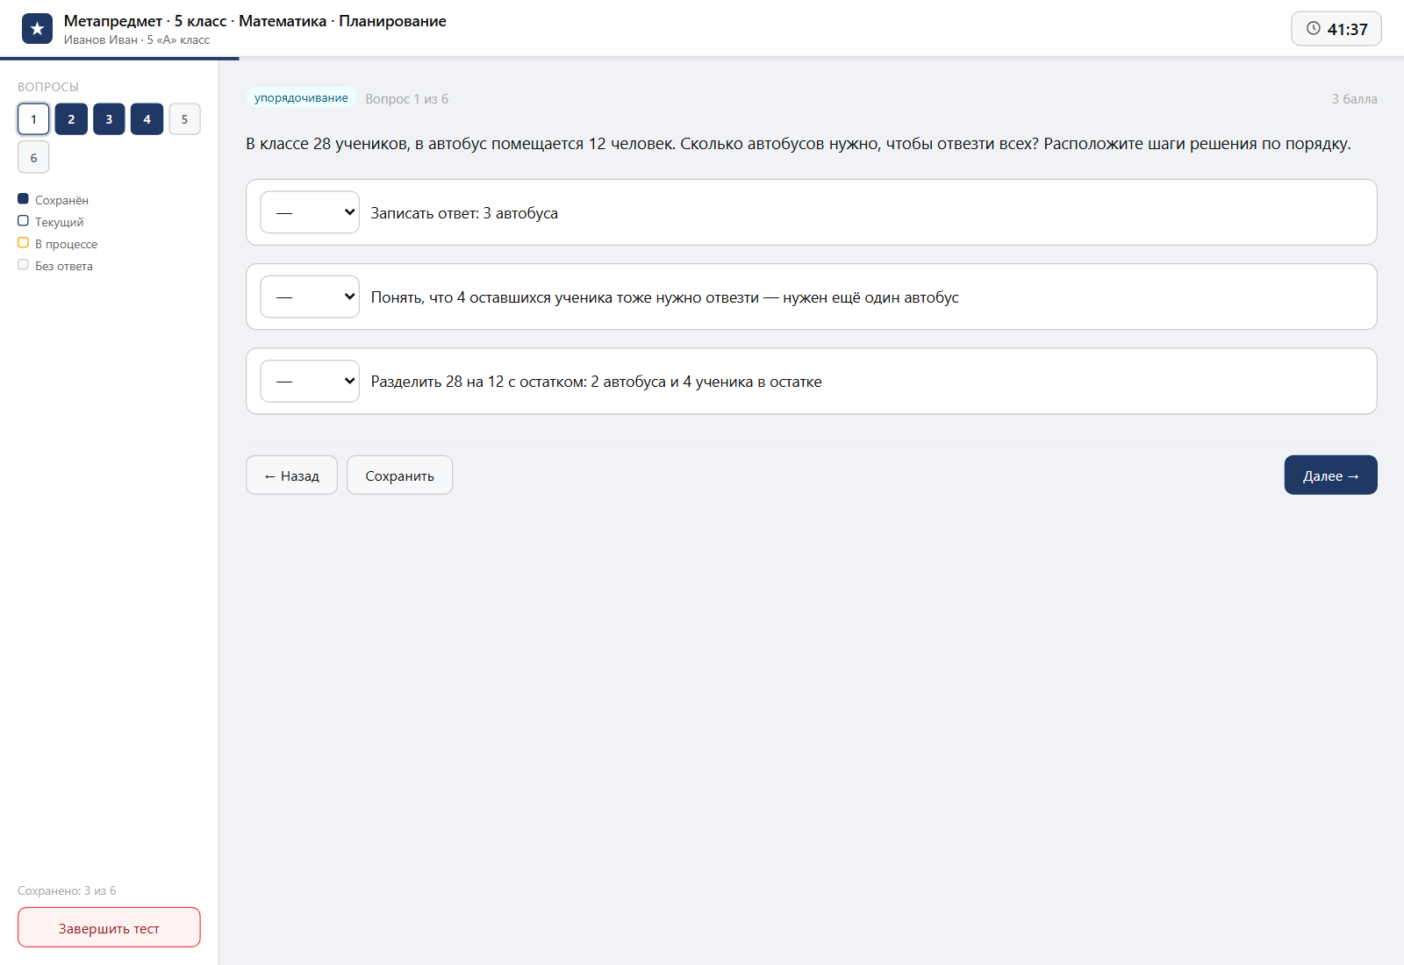Click the '← Назад' button
Viewport: 1404px width, 965px height.
pos(291,475)
